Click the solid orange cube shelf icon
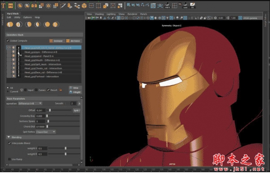This screenshot has width=270, height=174. [84, 6]
